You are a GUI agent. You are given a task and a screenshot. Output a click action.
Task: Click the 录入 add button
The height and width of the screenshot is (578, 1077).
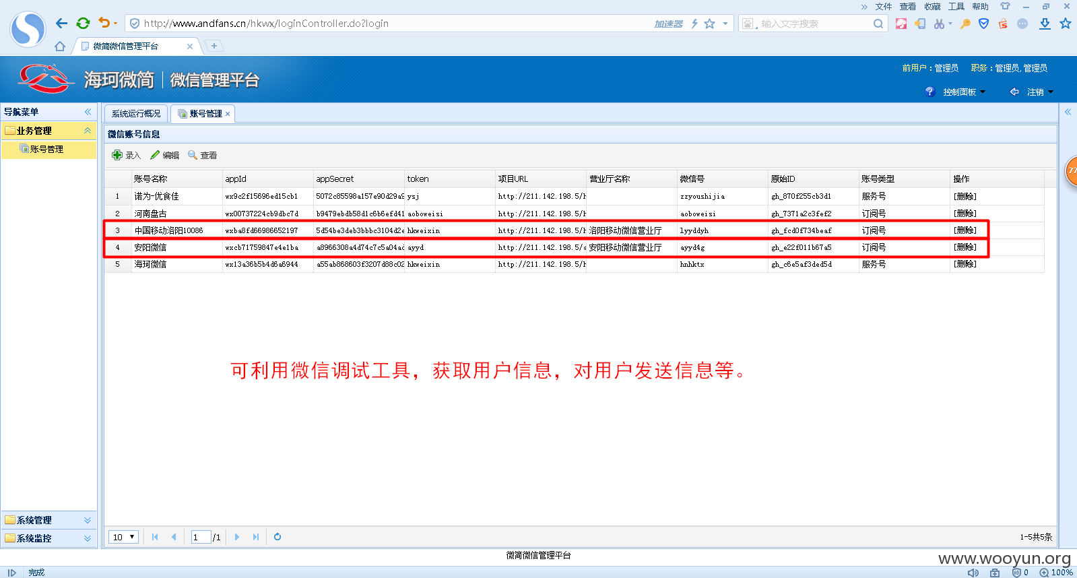[126, 155]
